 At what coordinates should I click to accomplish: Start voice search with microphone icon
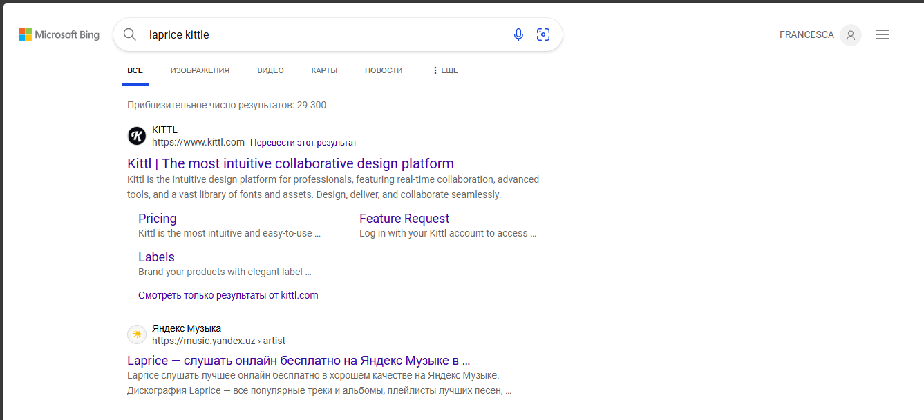coord(518,34)
